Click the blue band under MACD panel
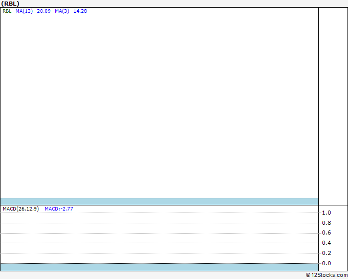The height and width of the screenshot is (279, 348). pos(159,267)
